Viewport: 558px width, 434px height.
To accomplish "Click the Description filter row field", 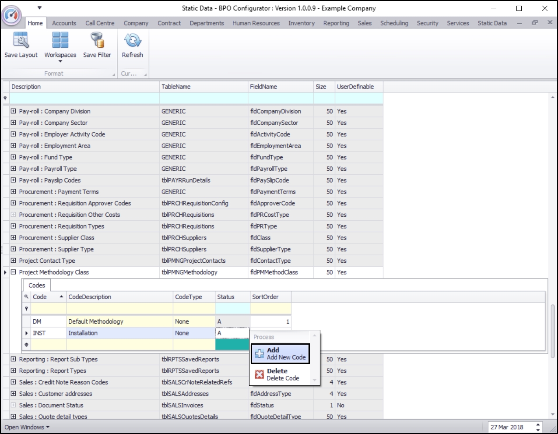I will click(x=84, y=99).
